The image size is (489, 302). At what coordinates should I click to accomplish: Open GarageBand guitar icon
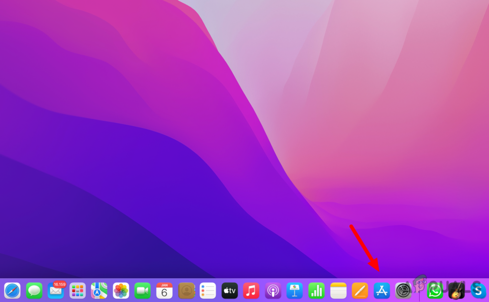457,291
